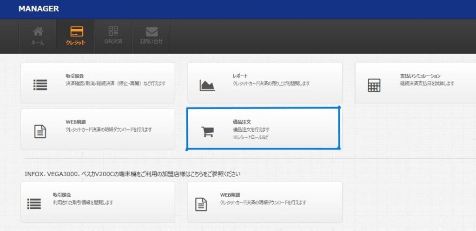The height and width of the screenshot is (231, 476).
Task: Open the お問い合せ tab label
Action: (x=152, y=42)
